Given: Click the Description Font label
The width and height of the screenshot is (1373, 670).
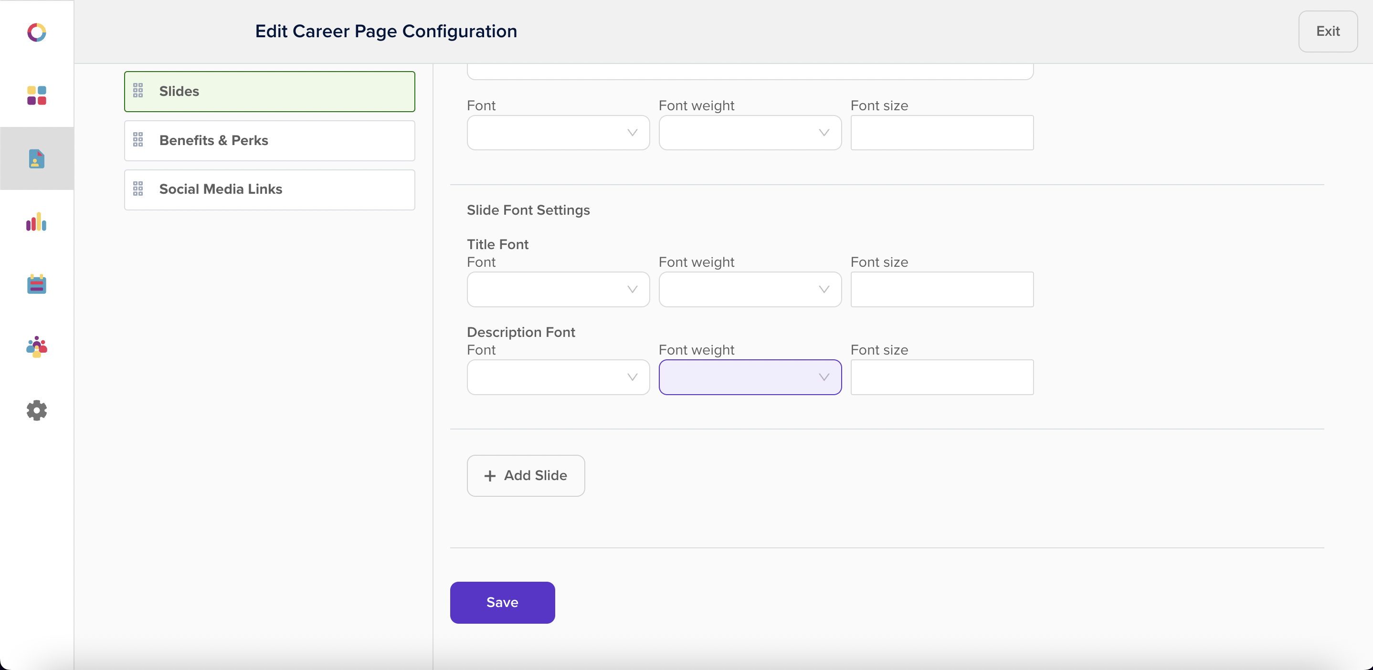Looking at the screenshot, I should pyautogui.click(x=521, y=332).
